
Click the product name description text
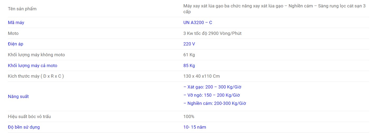(x=274, y=9)
